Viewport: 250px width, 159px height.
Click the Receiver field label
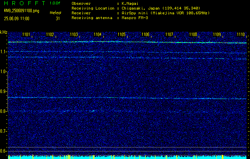(x=81, y=13)
